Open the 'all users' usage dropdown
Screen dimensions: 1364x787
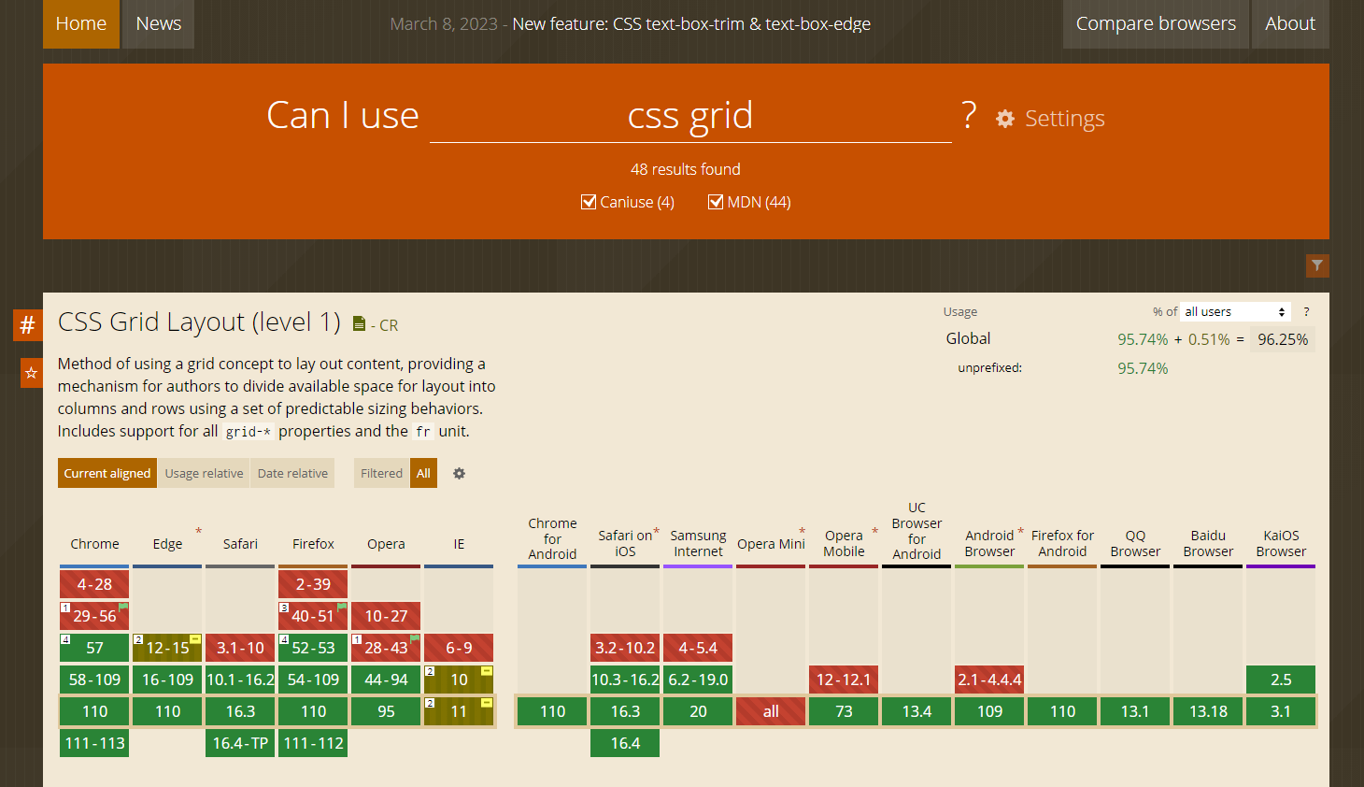(1236, 312)
